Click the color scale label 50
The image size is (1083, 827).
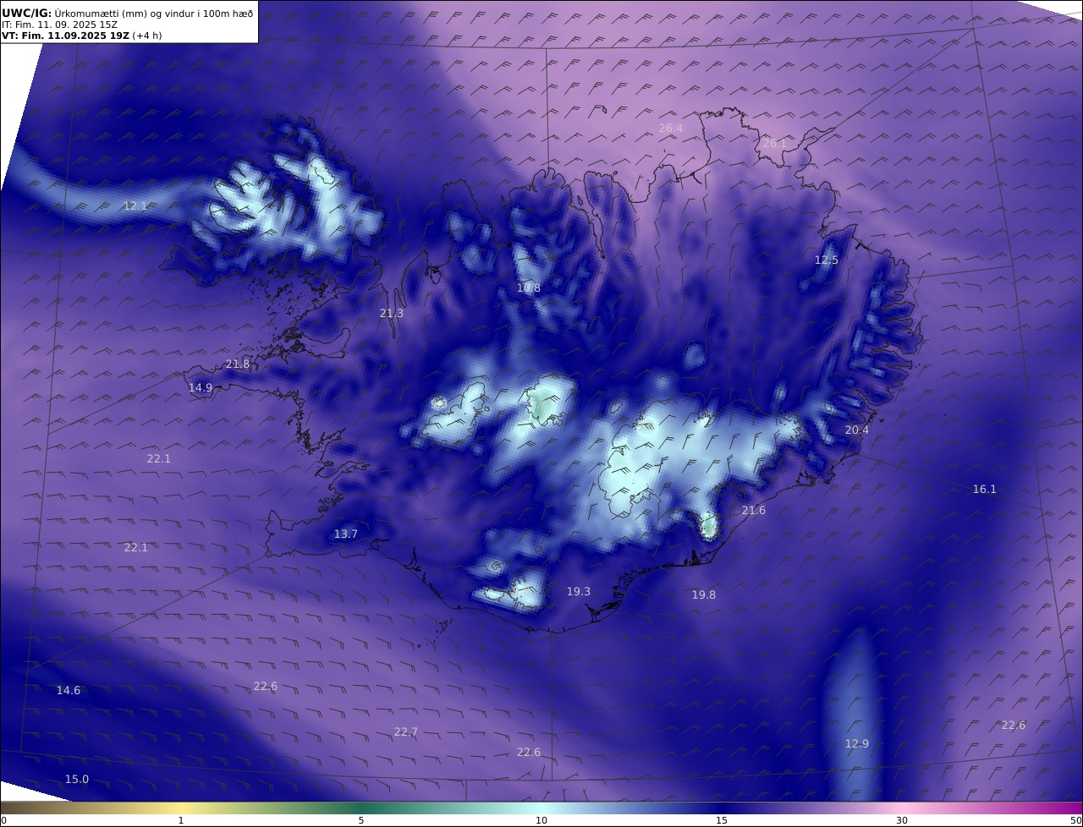tap(1076, 821)
